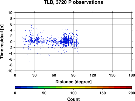Click the dark blue end of colorbar
The height and width of the screenshot is (101, 135).
pyautogui.click(x=18, y=88)
